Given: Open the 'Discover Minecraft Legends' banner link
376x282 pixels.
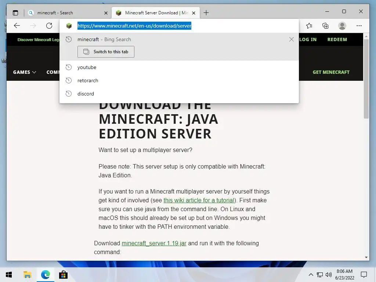Looking at the screenshot, I should pyautogui.click(x=38, y=40).
